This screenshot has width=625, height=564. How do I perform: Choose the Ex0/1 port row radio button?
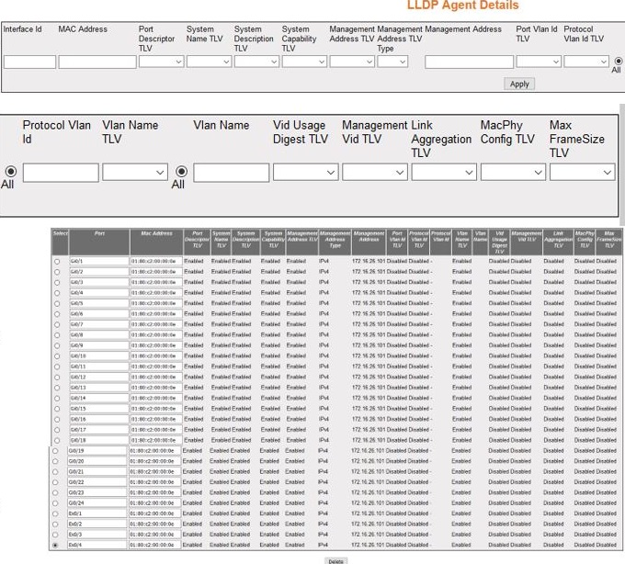coord(57,513)
